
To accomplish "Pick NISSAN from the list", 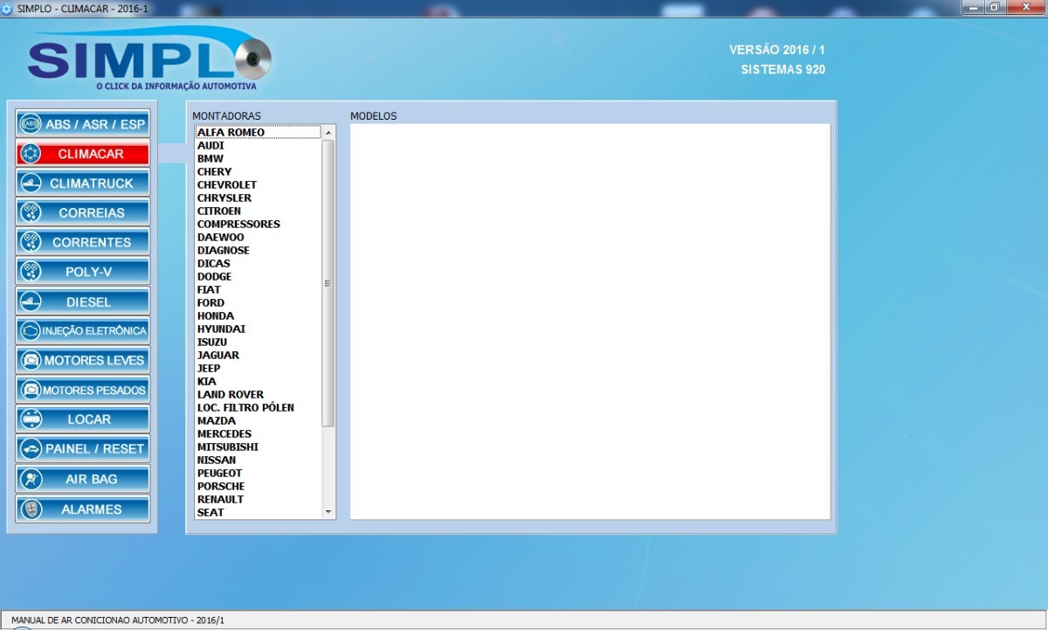I will [258, 460].
